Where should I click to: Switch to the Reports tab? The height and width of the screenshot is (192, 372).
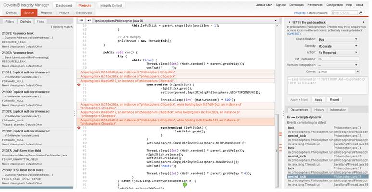[46, 12]
